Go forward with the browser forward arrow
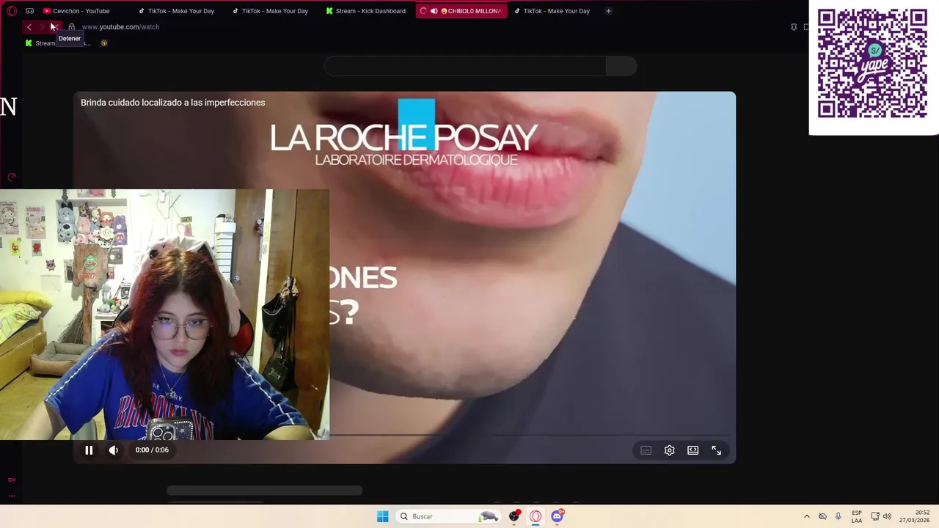 click(x=42, y=27)
